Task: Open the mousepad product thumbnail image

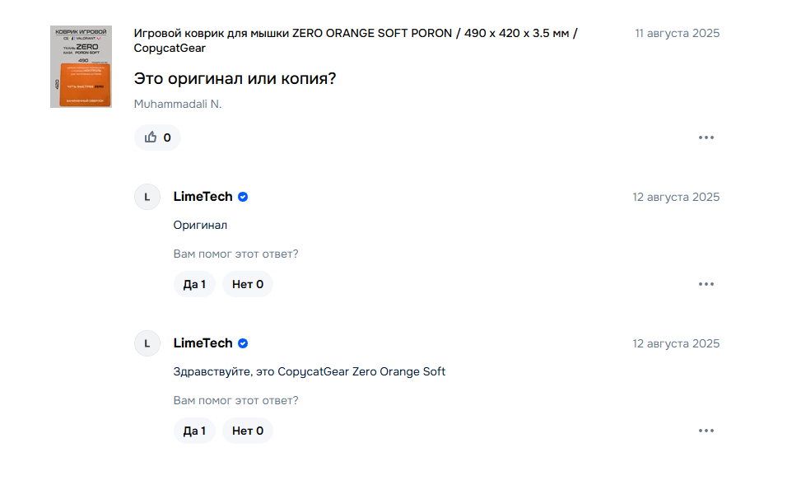Action: [x=81, y=66]
